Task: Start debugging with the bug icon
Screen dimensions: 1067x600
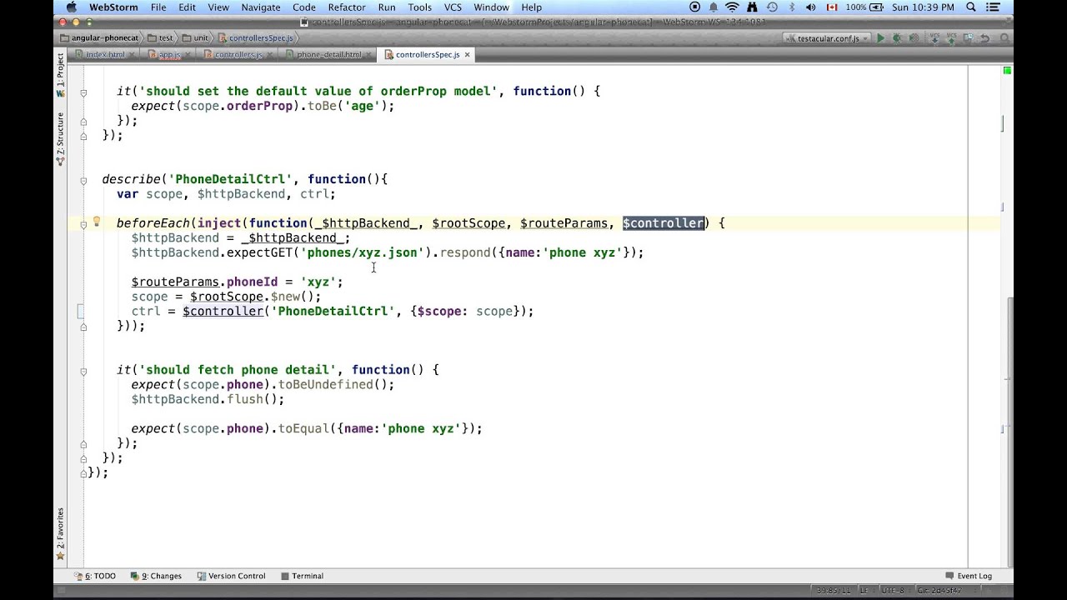Action: click(897, 38)
